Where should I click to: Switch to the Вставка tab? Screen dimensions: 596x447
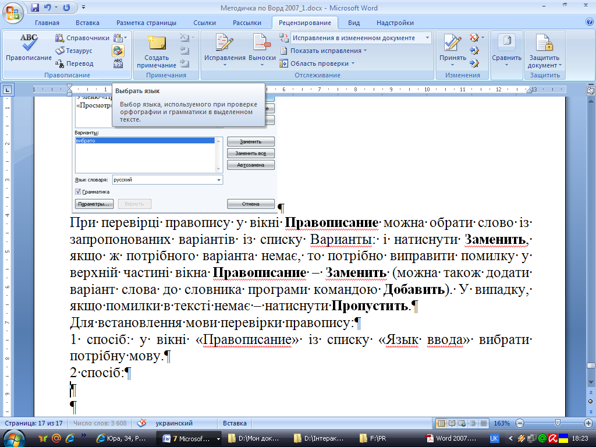(x=87, y=23)
